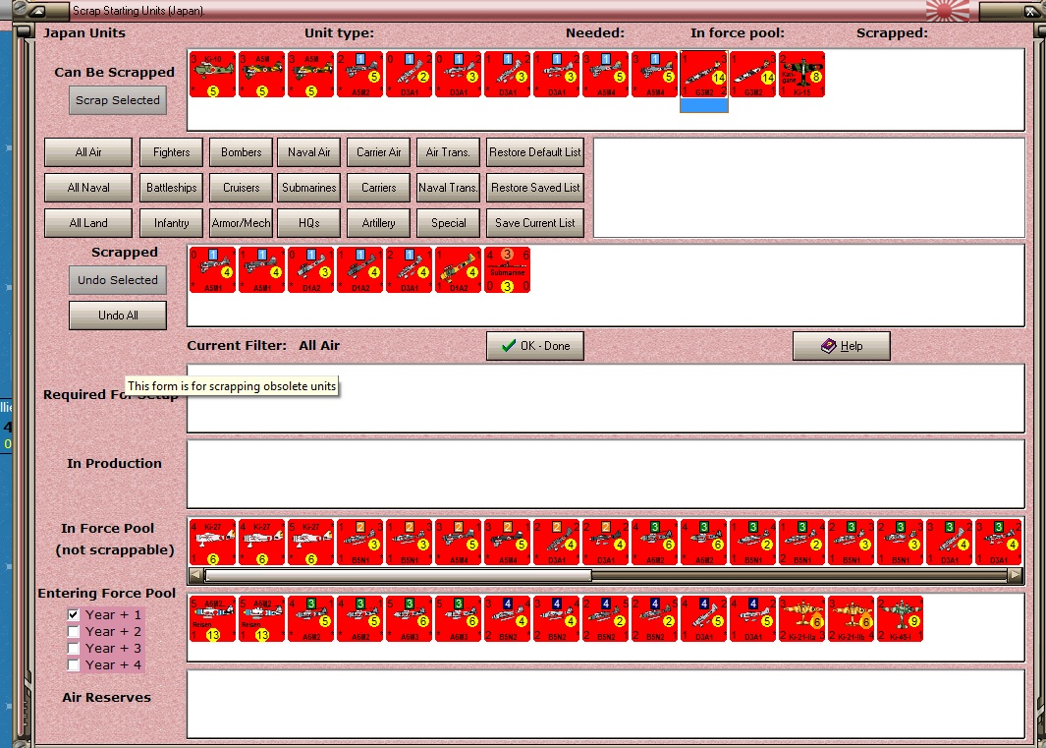The width and height of the screenshot is (1046, 748).
Task: Select the Ki-21-IIb bomber entering force pool
Action: pos(852,619)
